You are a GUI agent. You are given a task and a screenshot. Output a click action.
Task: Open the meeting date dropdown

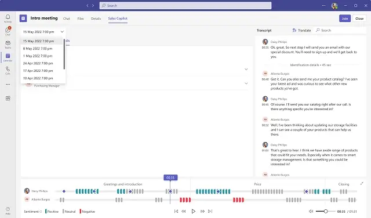[x=43, y=32]
